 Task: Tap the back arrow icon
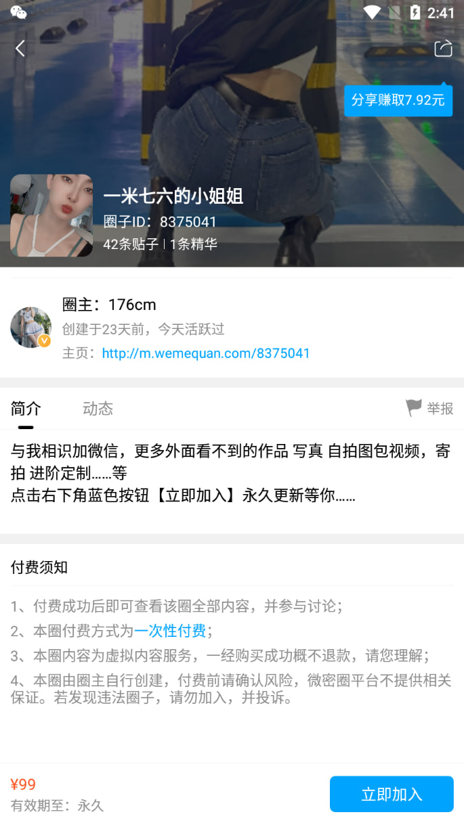[20, 48]
